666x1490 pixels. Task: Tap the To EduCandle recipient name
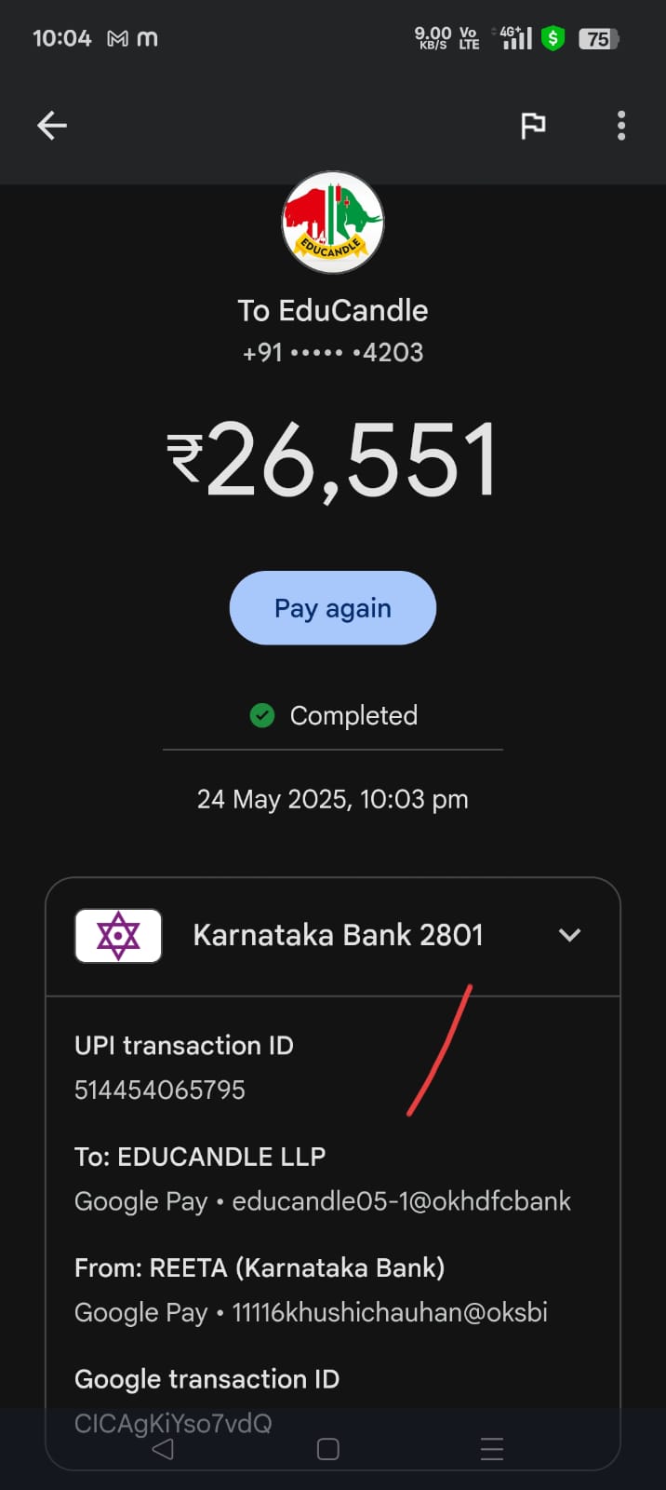click(333, 310)
